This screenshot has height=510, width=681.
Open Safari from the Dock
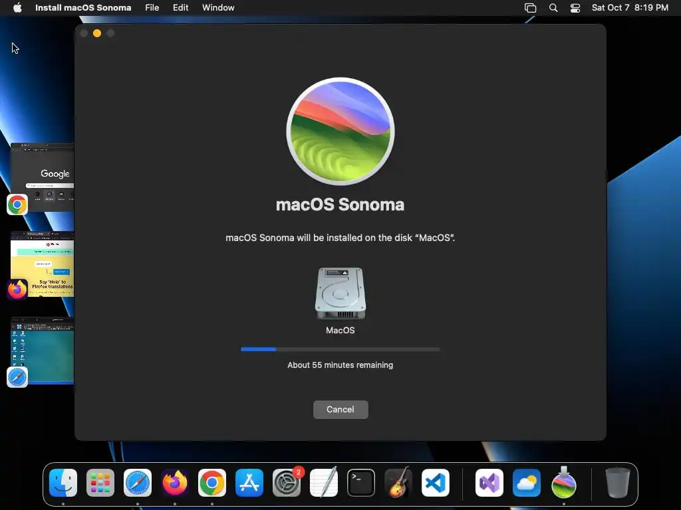pos(138,483)
